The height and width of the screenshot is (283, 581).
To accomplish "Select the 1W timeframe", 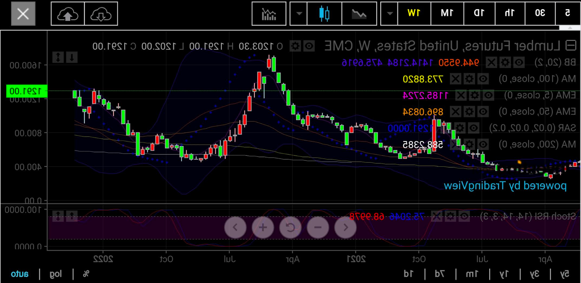I will (414, 13).
